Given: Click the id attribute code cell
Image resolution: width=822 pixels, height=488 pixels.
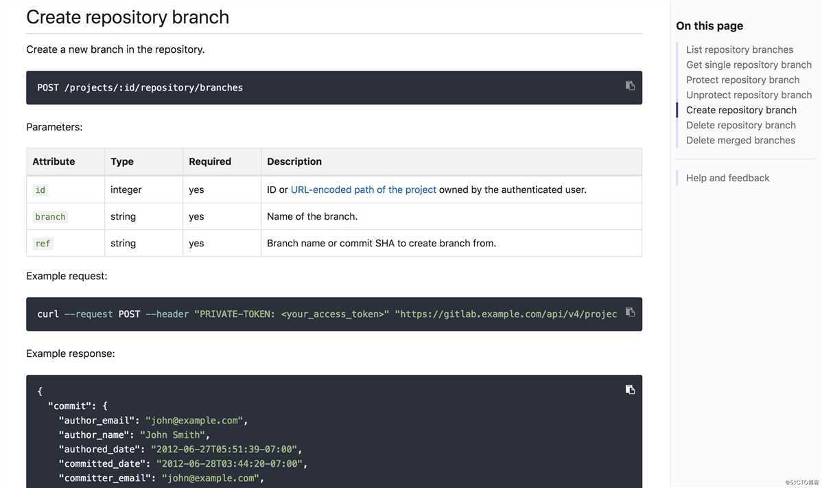Looking at the screenshot, I should click(x=40, y=189).
